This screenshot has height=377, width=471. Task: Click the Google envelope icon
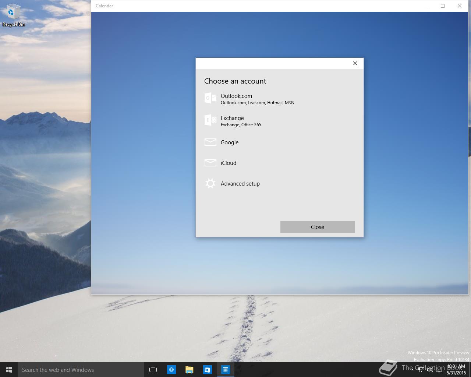click(x=210, y=142)
